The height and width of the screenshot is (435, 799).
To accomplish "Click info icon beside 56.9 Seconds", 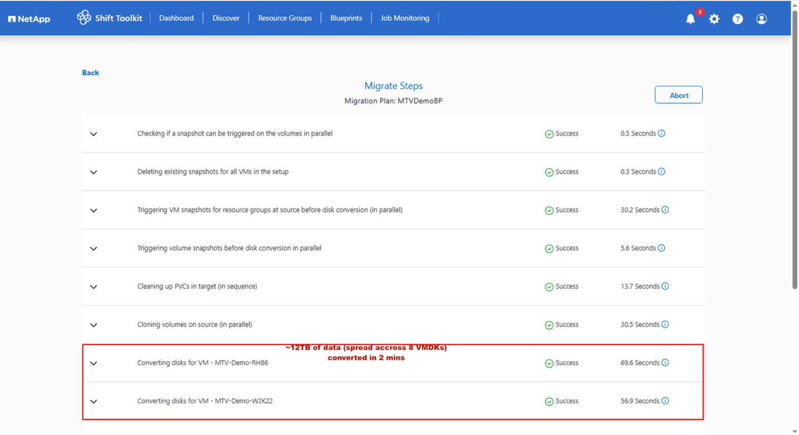I will pos(665,401).
